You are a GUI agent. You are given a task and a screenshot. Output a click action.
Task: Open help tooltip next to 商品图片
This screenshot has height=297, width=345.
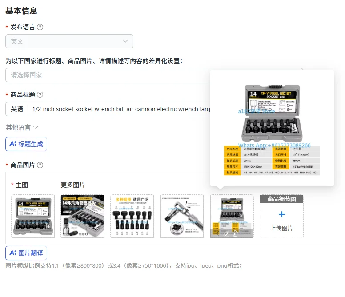coord(40,165)
